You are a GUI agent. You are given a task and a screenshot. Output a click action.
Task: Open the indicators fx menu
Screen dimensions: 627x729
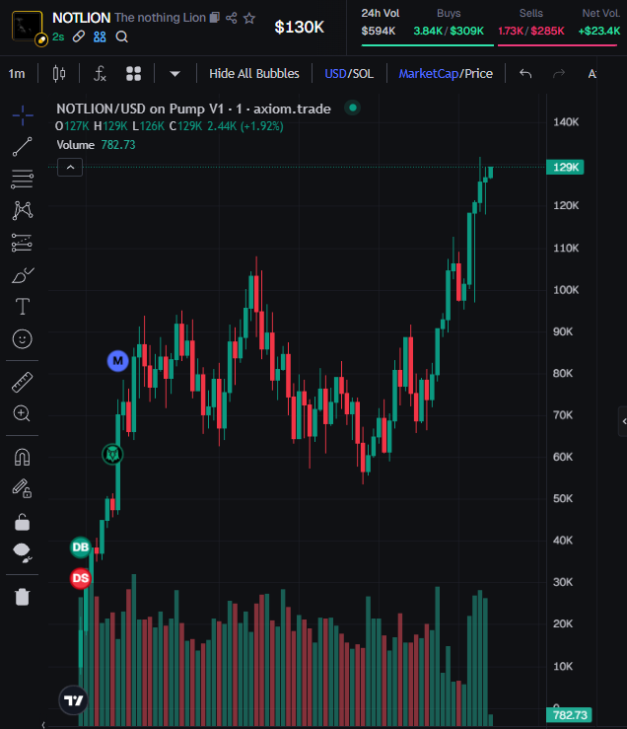[100, 73]
